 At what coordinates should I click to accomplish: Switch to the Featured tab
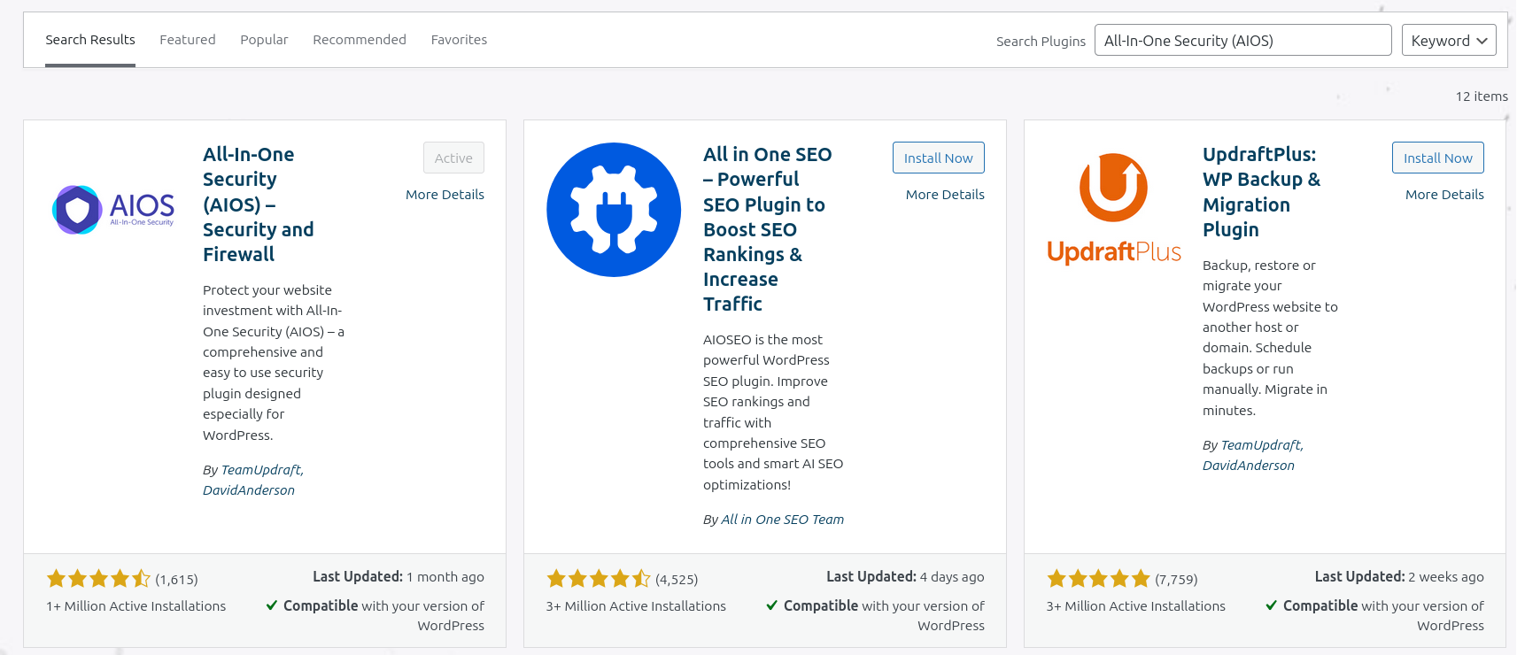pyautogui.click(x=188, y=40)
